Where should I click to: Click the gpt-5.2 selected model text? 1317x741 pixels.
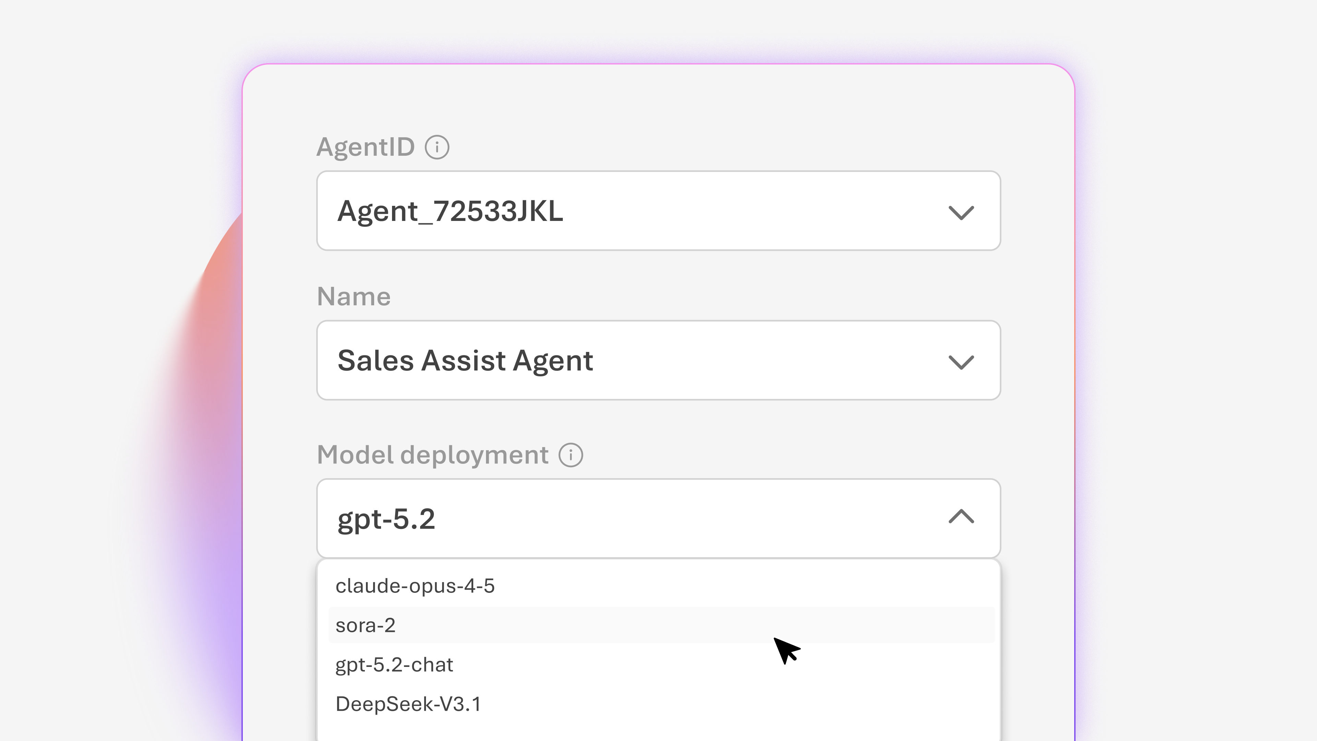pyautogui.click(x=387, y=519)
